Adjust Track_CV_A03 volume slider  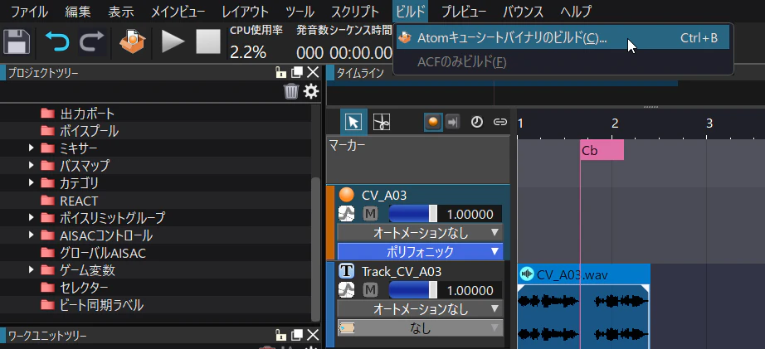click(413, 290)
